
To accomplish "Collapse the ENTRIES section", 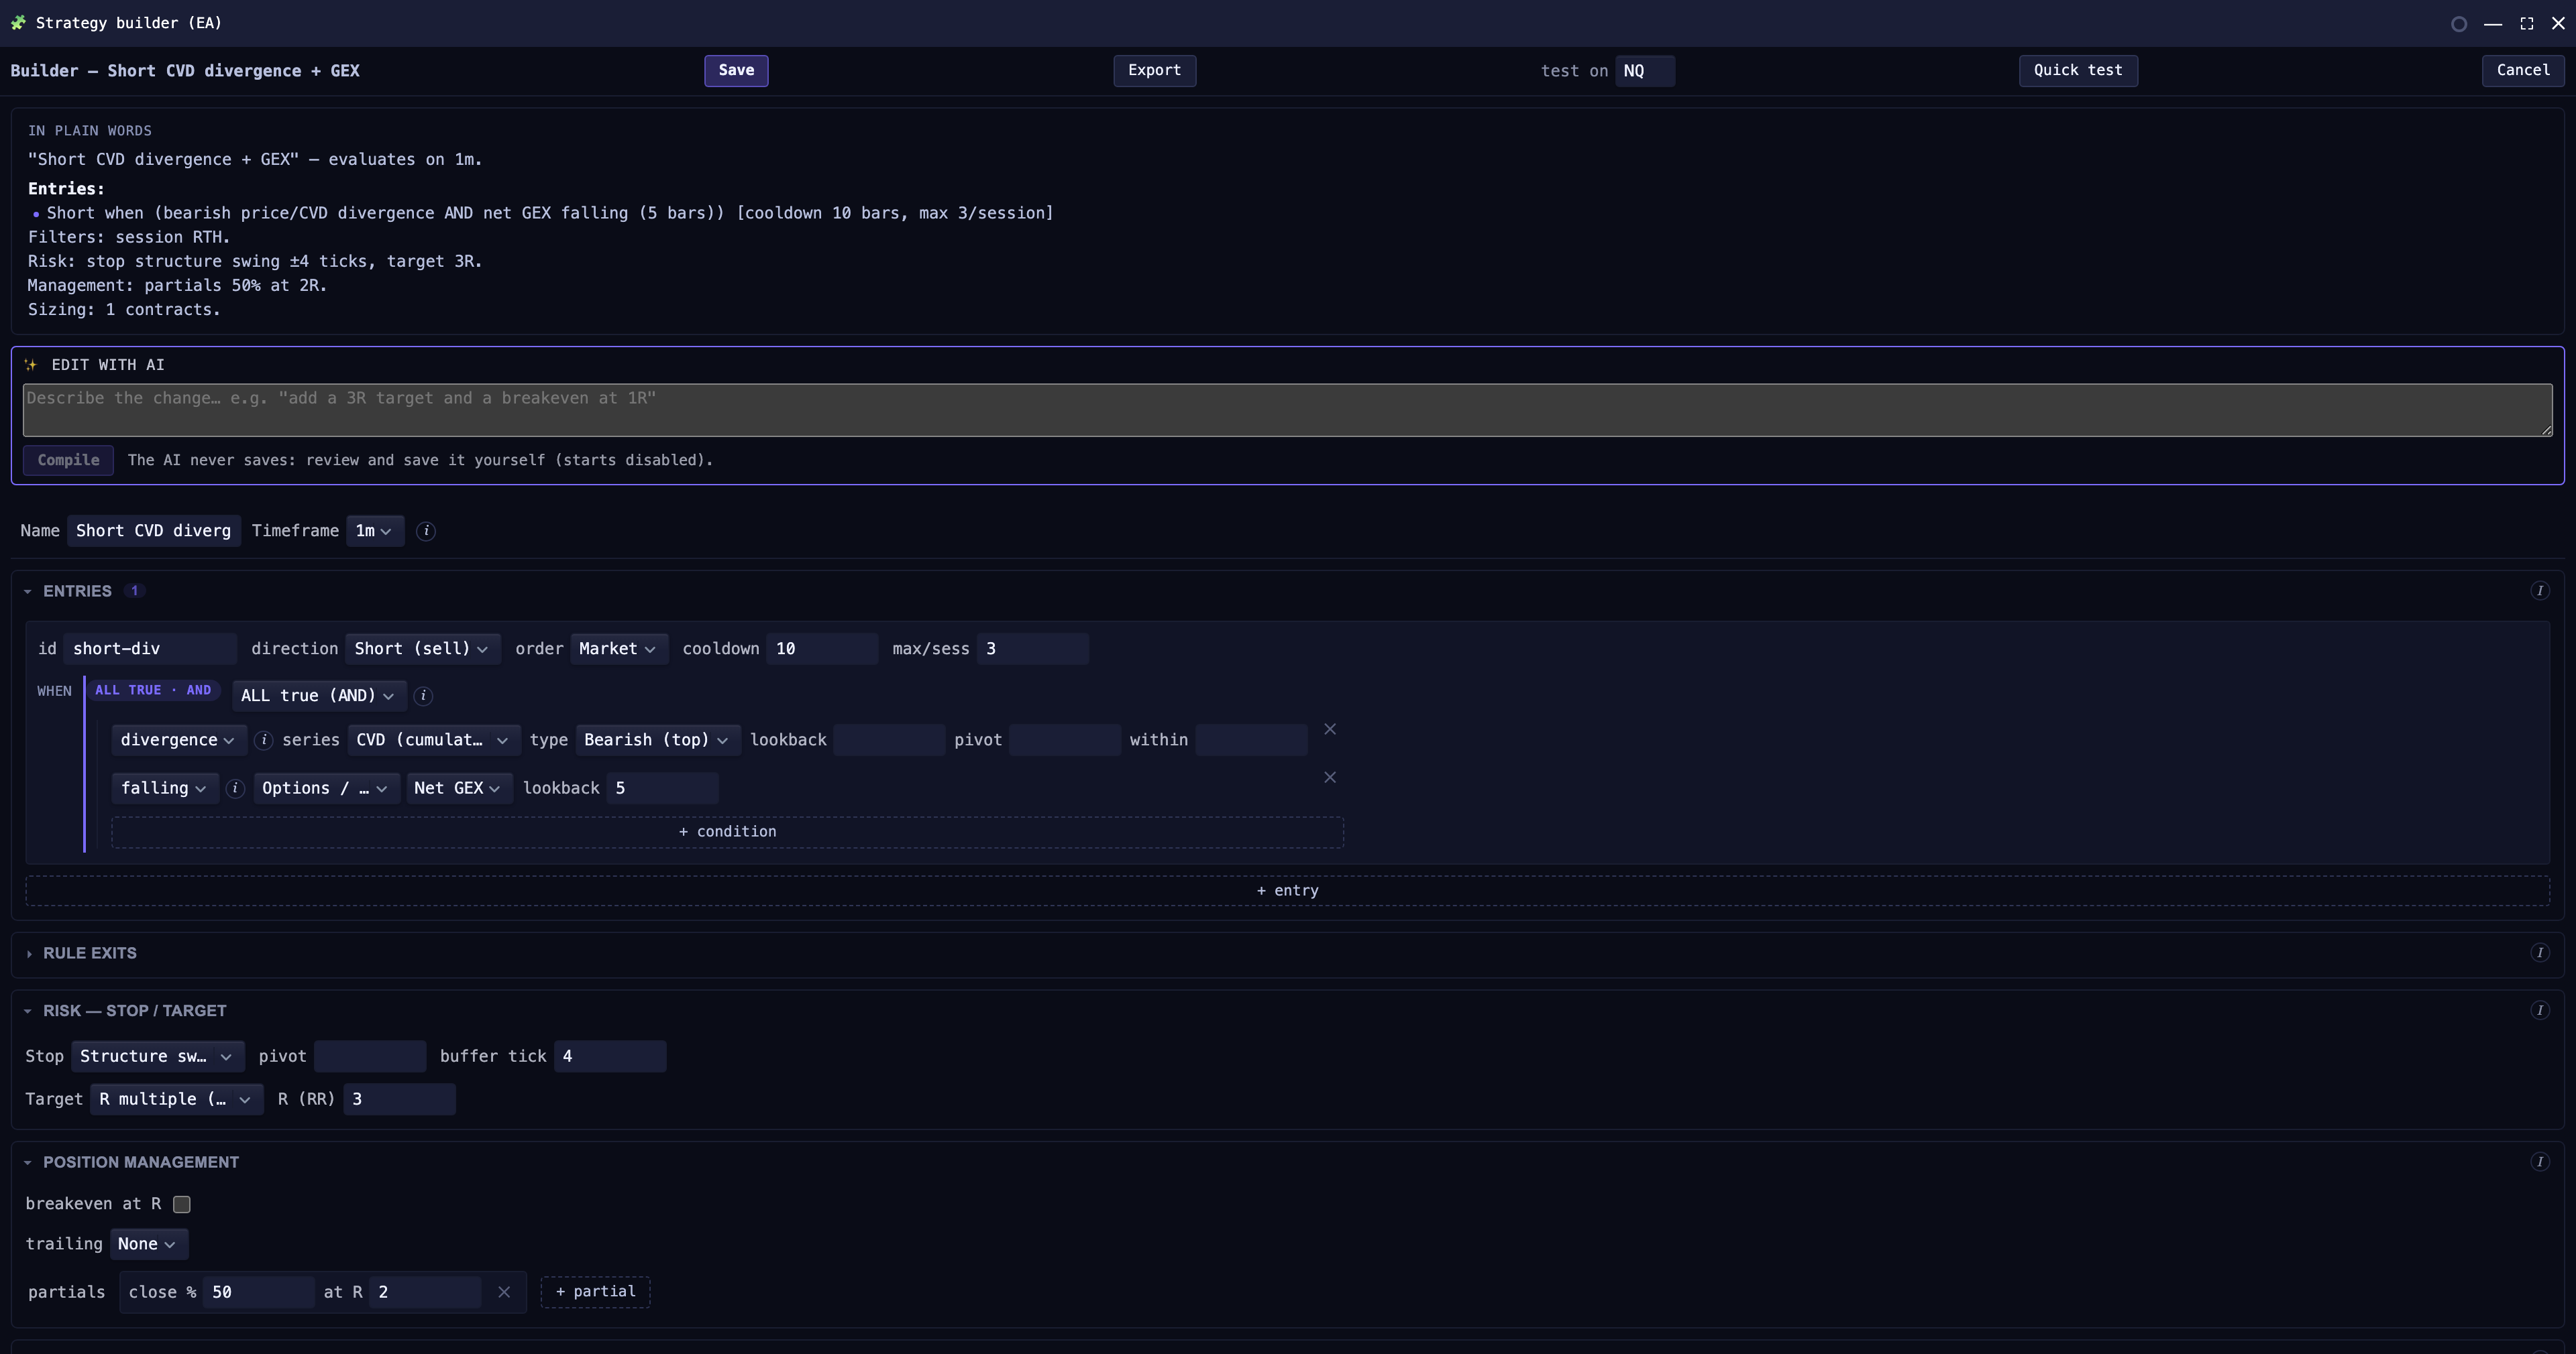I will [x=28, y=593].
